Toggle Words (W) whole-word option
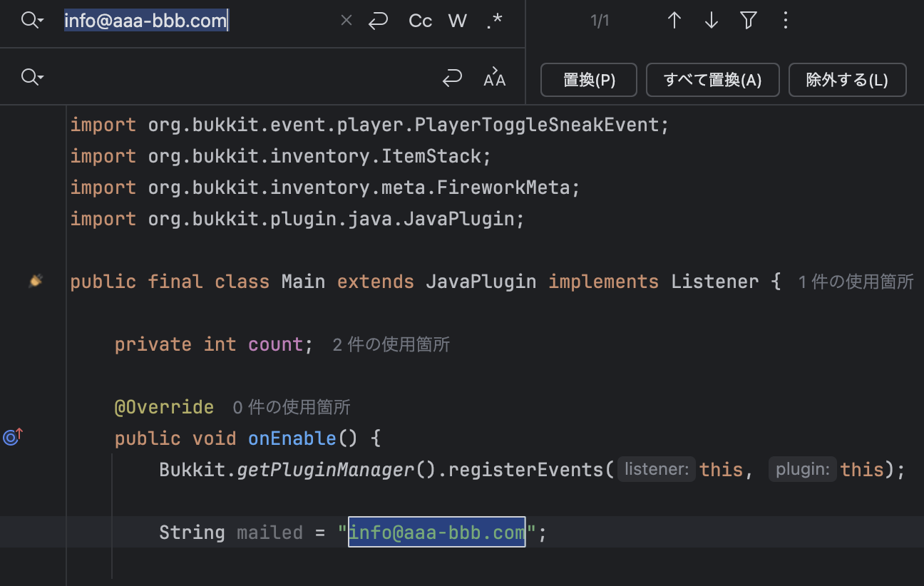The width and height of the screenshot is (924, 586). pyautogui.click(x=458, y=21)
